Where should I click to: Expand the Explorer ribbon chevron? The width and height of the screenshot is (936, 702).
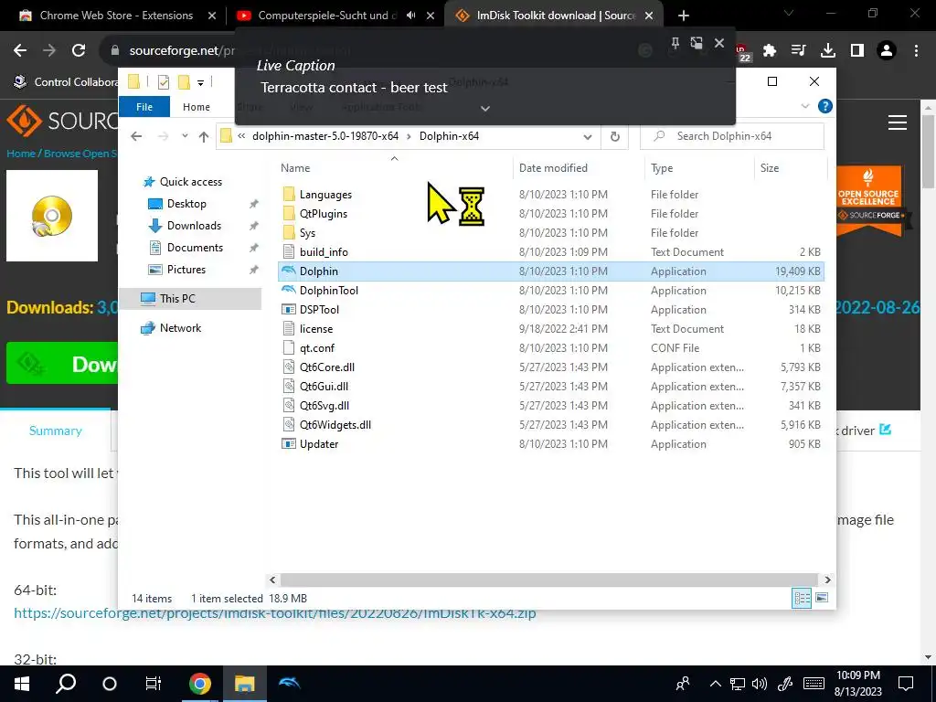point(804,106)
